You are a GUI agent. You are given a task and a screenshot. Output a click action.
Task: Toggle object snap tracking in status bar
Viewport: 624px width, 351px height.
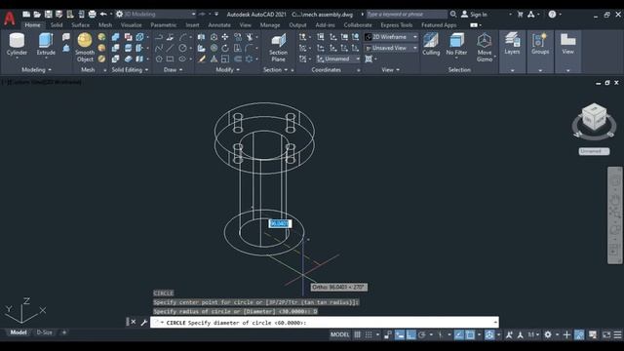point(458,334)
